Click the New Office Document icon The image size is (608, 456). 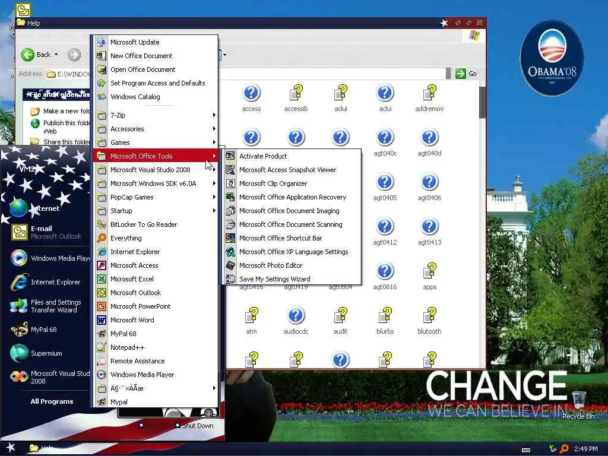(x=102, y=55)
